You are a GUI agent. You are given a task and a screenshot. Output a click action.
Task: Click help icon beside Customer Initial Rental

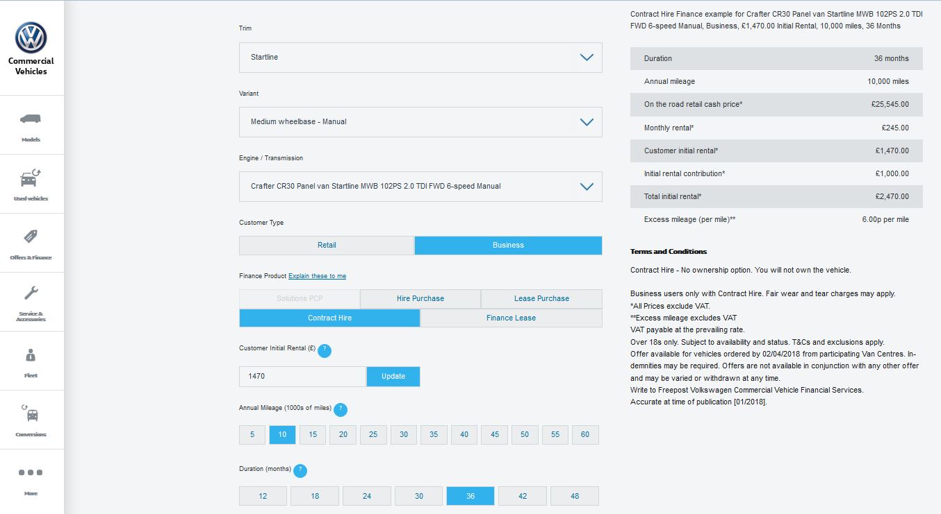pos(324,351)
